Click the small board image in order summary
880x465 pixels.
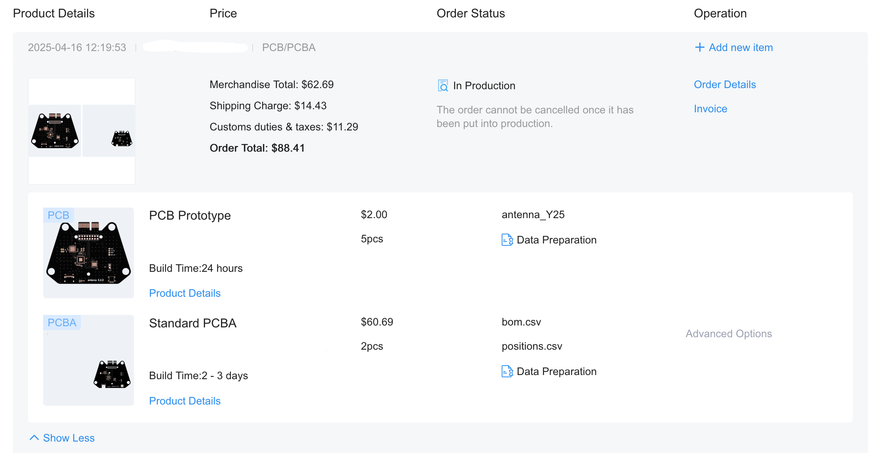[121, 138]
